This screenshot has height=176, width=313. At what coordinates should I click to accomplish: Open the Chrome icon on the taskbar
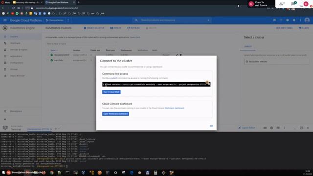(x=52, y=173)
